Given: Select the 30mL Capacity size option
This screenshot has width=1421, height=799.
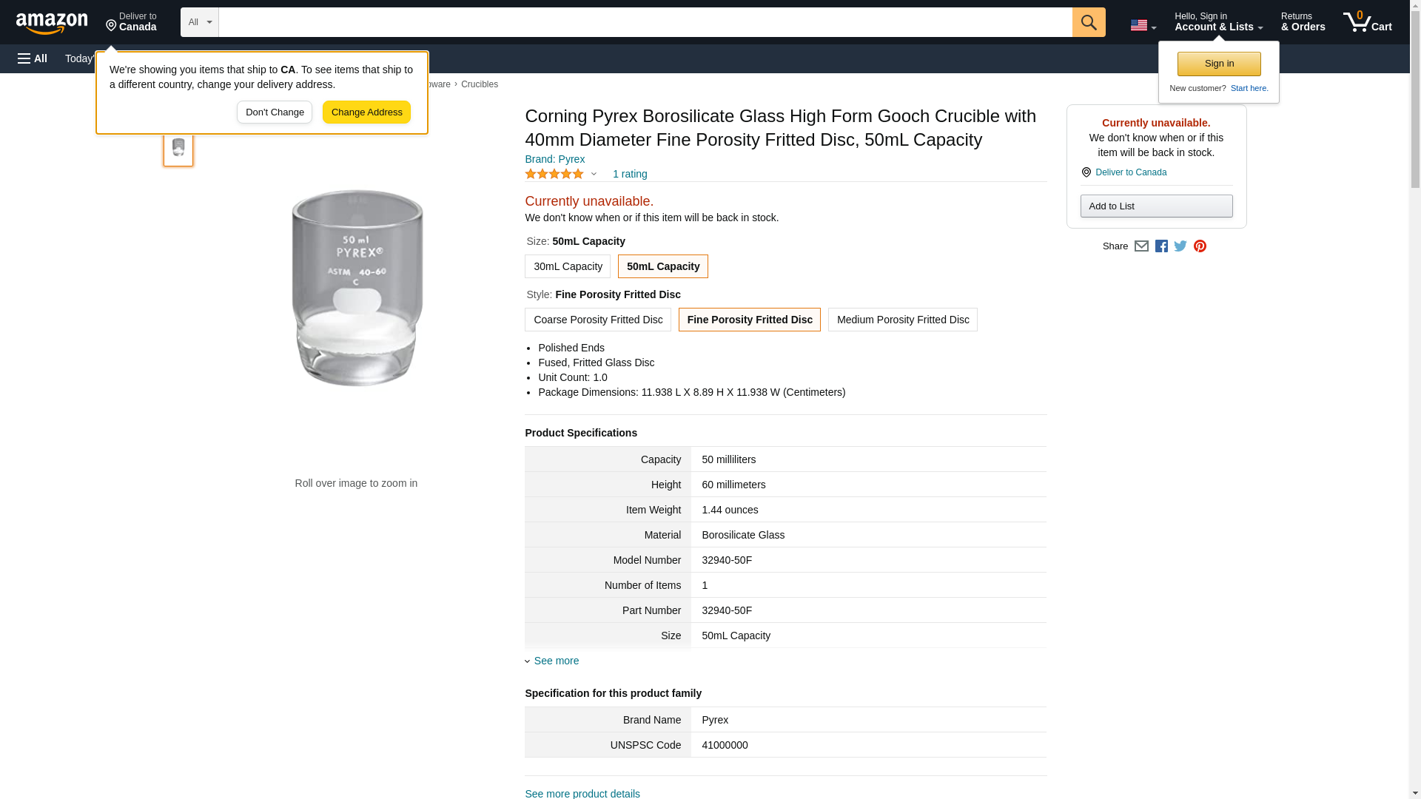Looking at the screenshot, I should (x=568, y=266).
